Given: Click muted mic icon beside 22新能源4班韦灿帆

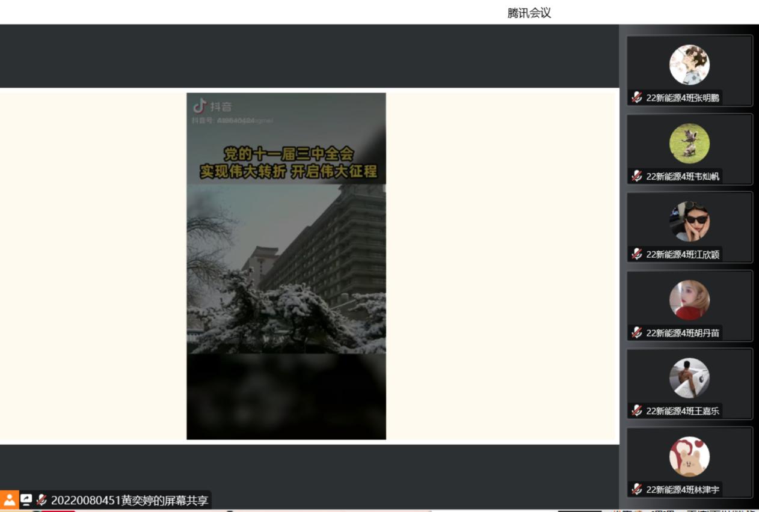Looking at the screenshot, I should (637, 176).
